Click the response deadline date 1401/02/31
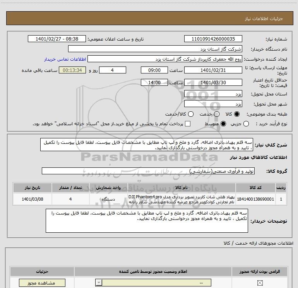This screenshot has height=288, width=298. coord(213,70)
